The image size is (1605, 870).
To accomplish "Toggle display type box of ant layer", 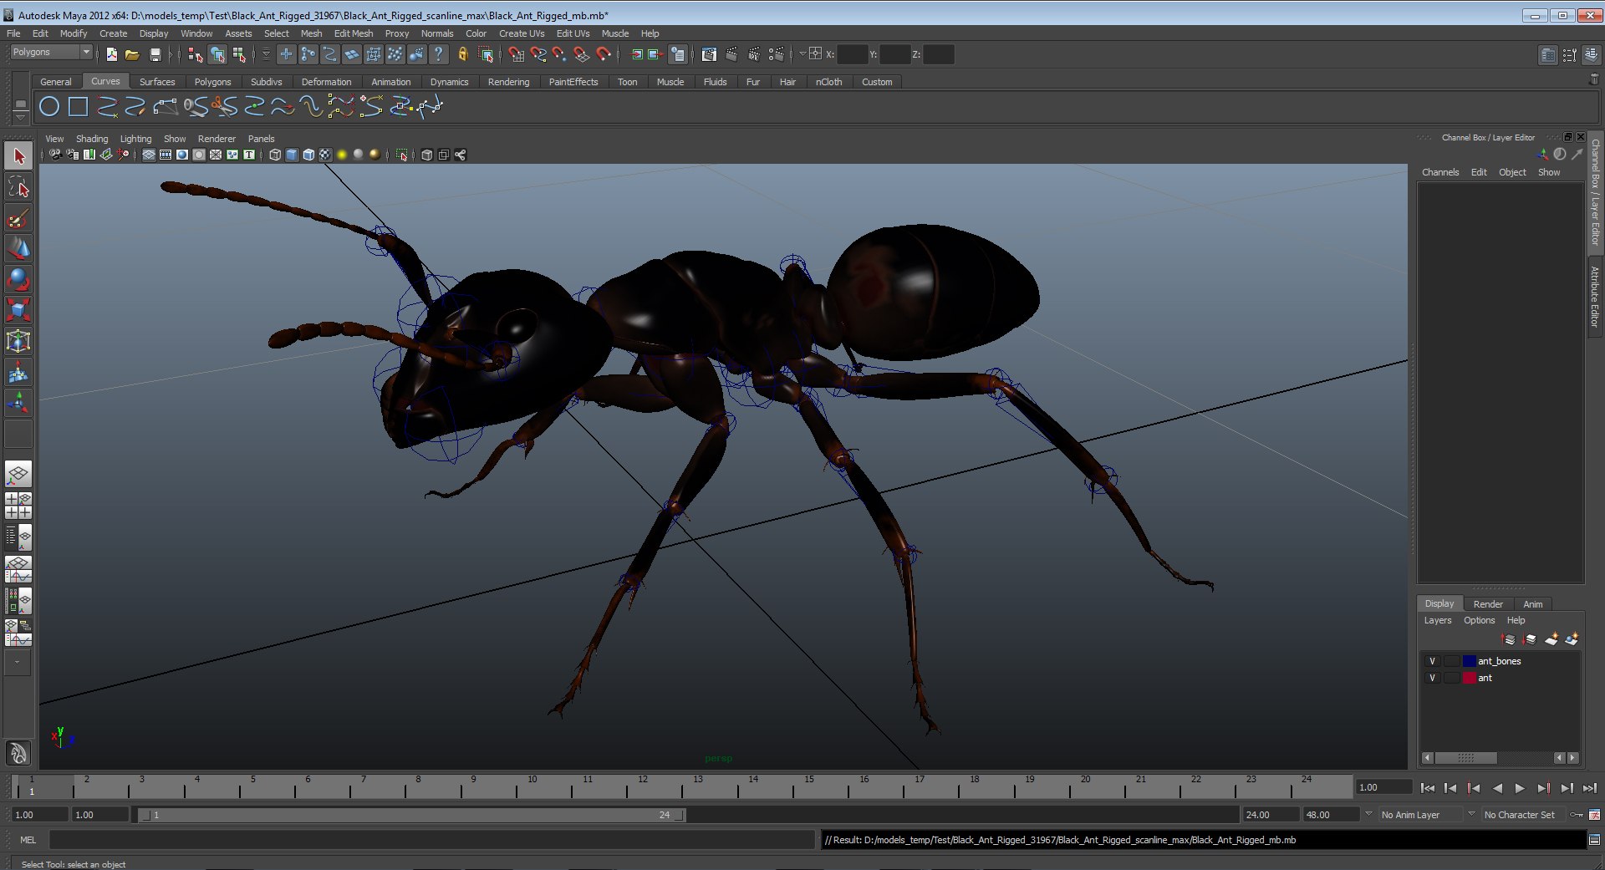I will 1451,678.
